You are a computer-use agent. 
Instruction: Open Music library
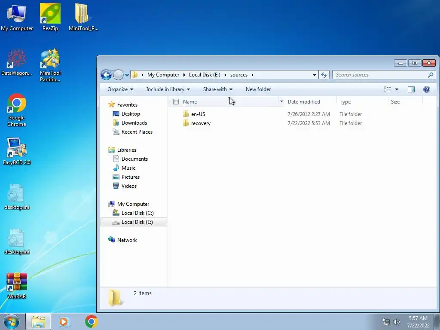point(128,168)
